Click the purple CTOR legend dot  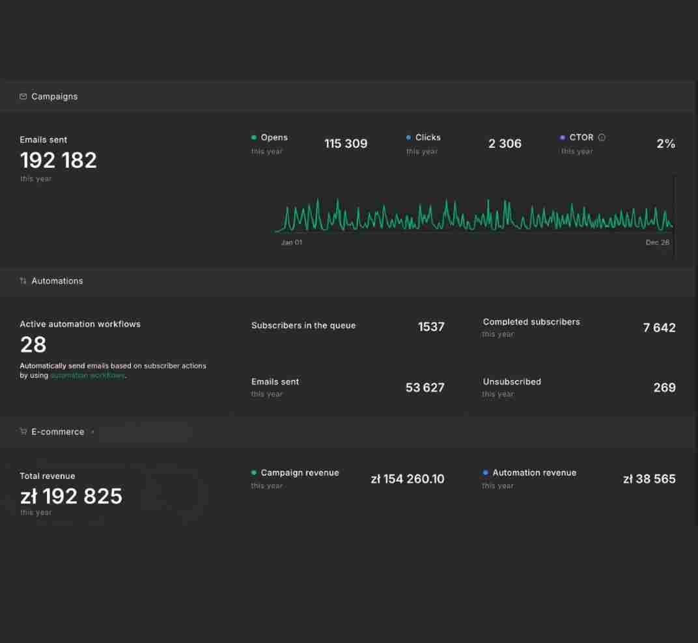coord(562,137)
